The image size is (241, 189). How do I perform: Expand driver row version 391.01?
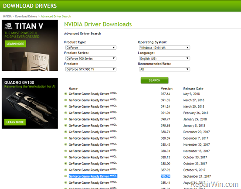66,113
